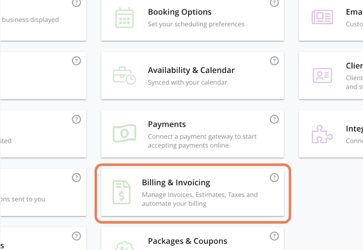Click help icon on card left of Payments

pyautogui.click(x=77, y=119)
